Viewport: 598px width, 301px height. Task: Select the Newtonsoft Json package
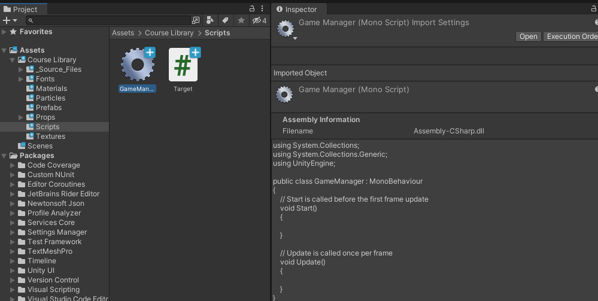coord(54,203)
